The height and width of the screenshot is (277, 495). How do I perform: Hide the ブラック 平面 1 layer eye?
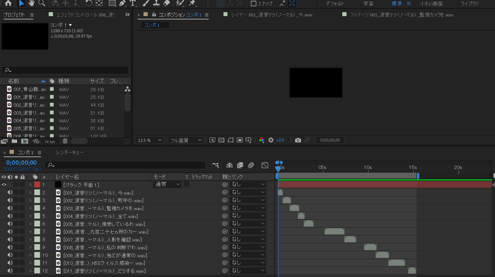point(4,185)
